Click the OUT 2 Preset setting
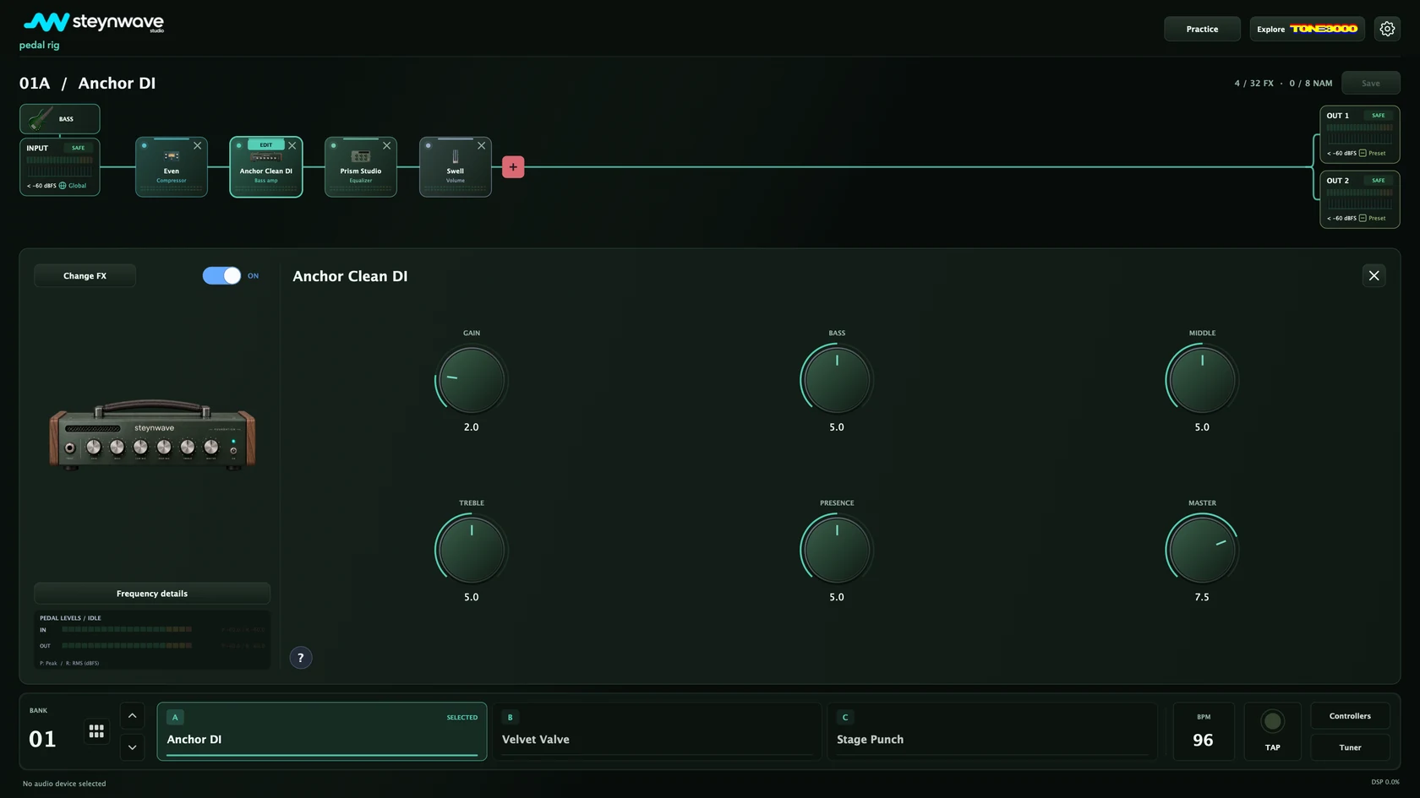Viewport: 1420px width, 798px height. coord(1372,219)
